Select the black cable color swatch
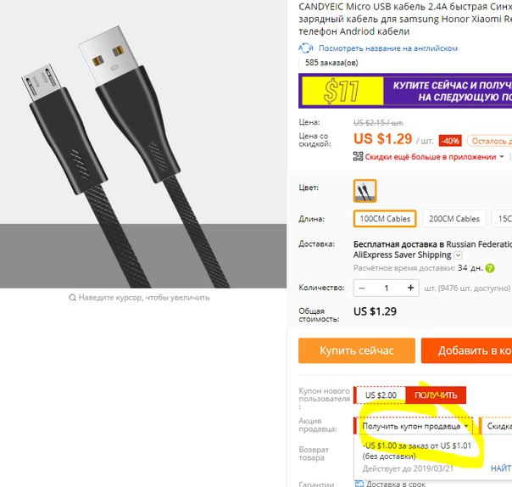Viewport: 512px width, 487px height. click(x=365, y=191)
